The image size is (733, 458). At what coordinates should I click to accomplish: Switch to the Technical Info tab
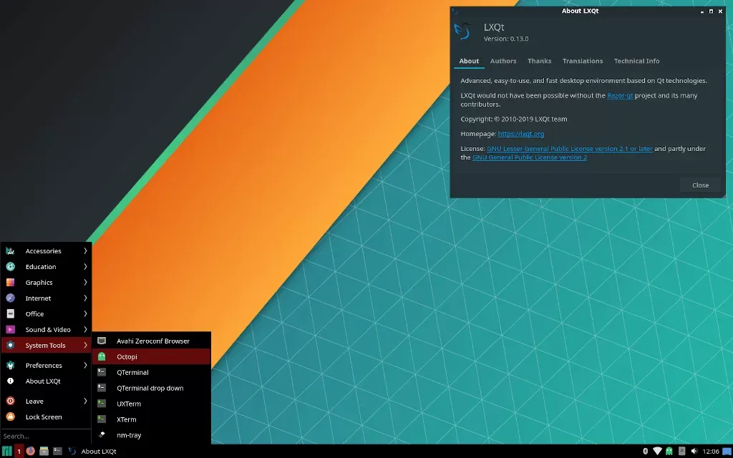636,61
